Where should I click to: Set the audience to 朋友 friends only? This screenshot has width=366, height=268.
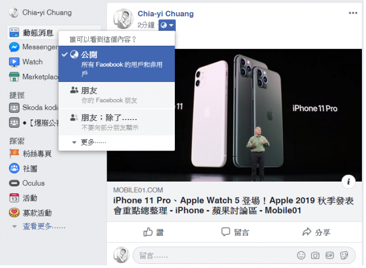pos(117,96)
